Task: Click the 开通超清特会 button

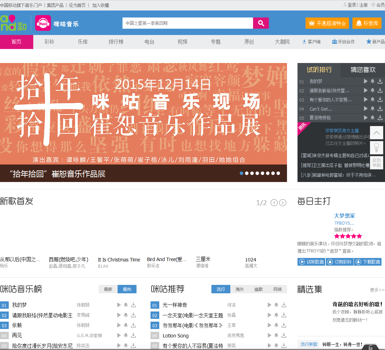Action: pos(327,23)
